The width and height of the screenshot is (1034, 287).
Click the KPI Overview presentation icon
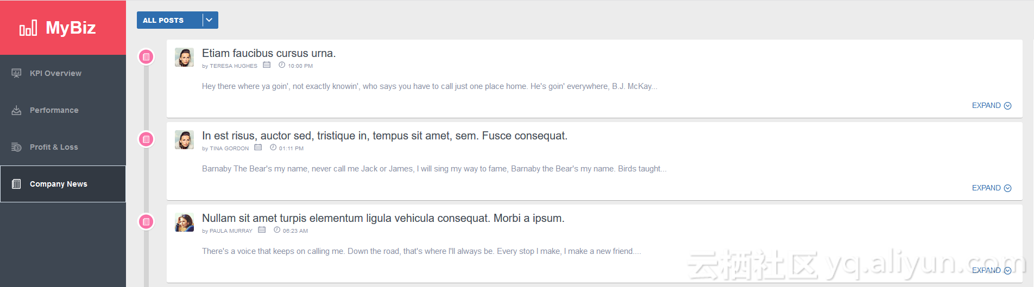point(17,73)
